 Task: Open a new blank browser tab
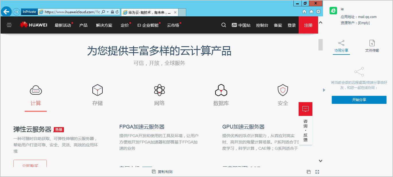coord(182,12)
